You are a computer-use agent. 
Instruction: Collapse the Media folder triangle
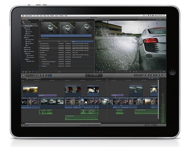(x=24, y=38)
